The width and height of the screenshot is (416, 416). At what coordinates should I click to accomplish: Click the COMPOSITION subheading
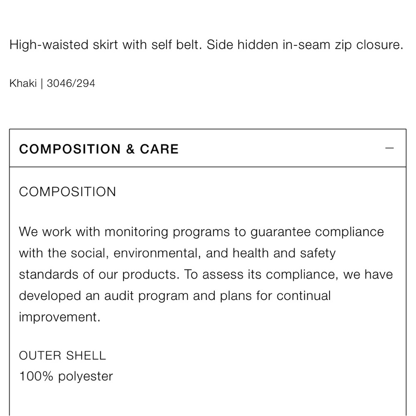click(67, 191)
